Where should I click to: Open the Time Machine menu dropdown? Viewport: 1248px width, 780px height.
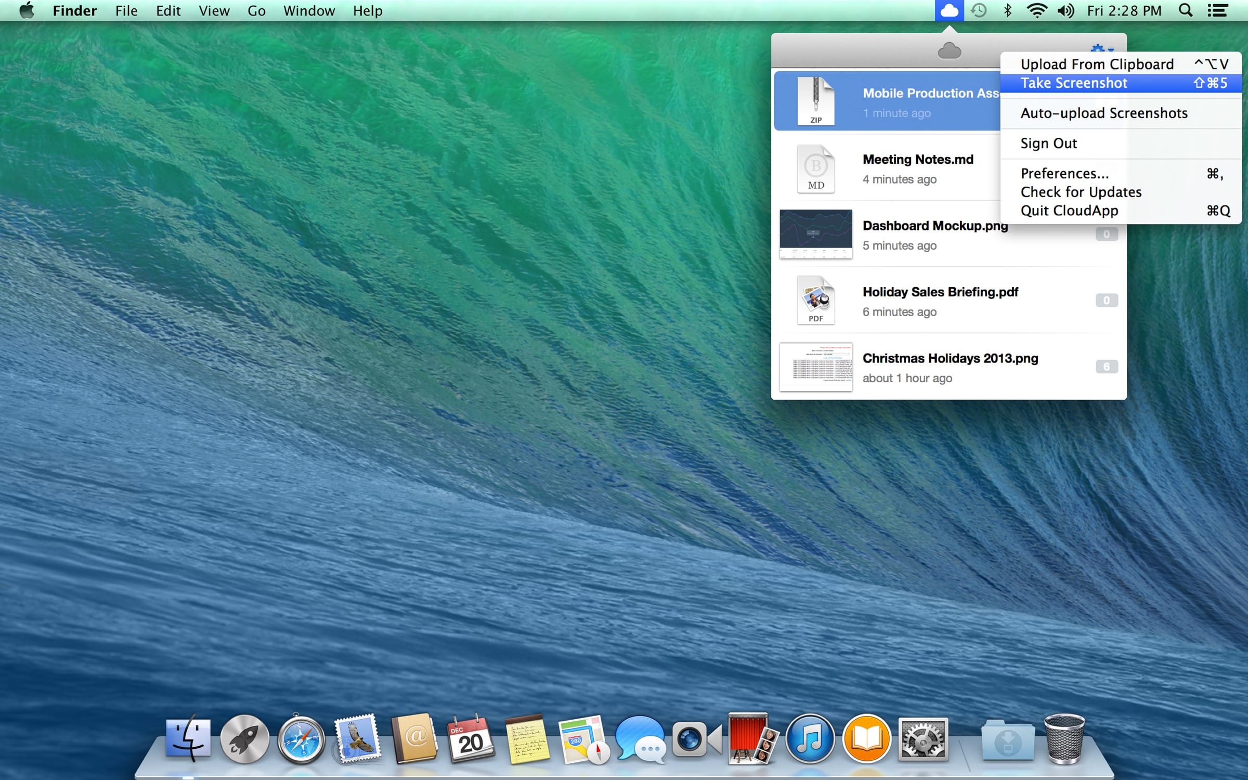[x=978, y=10]
